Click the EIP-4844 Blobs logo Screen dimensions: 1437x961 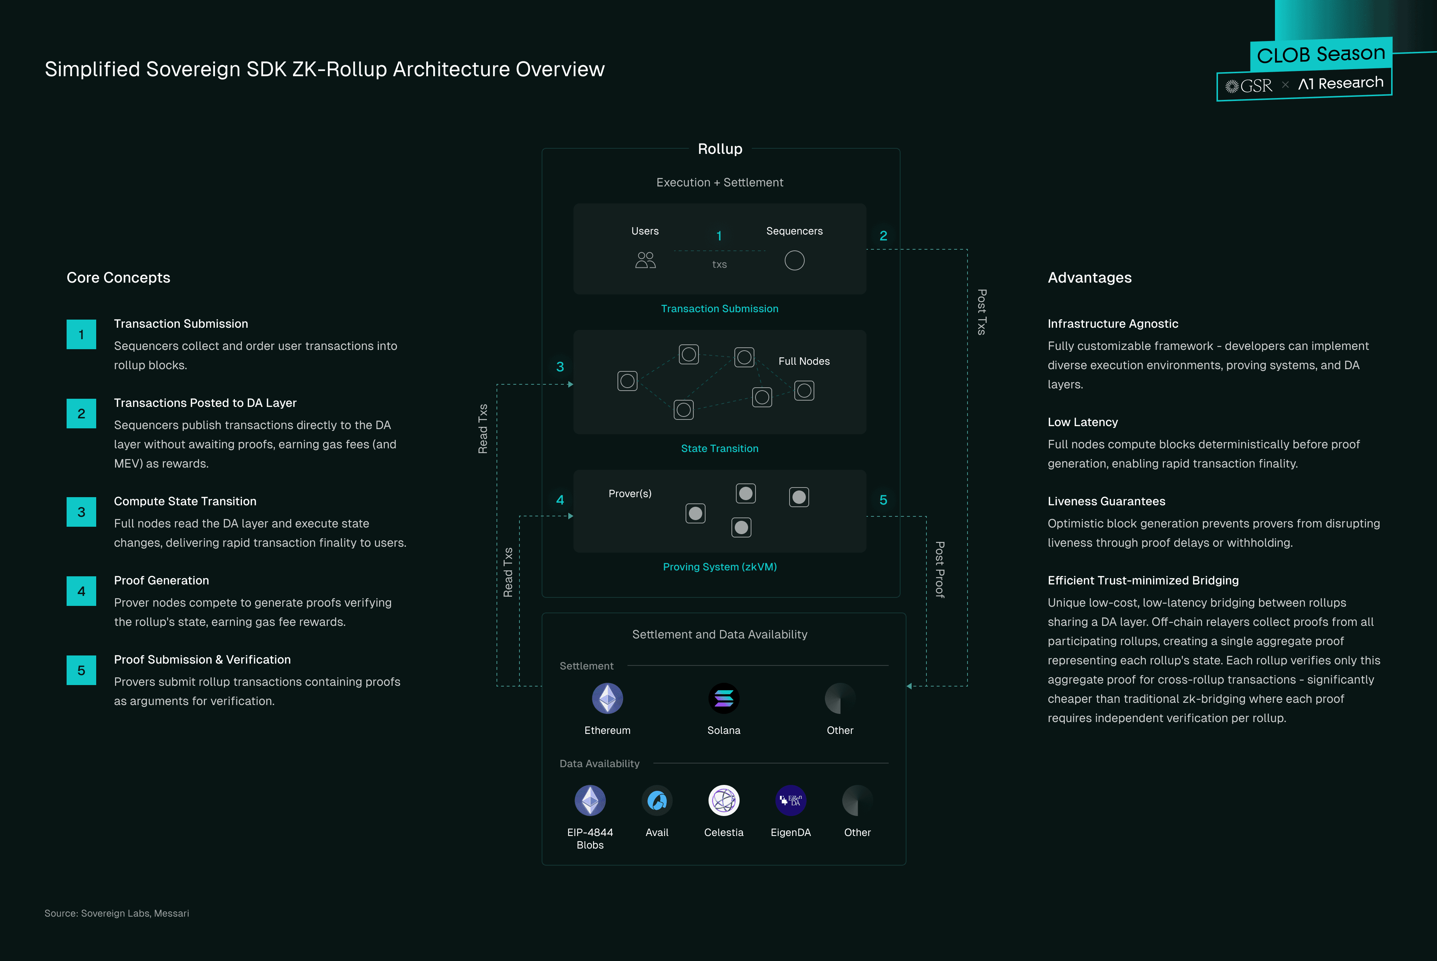[x=590, y=800]
